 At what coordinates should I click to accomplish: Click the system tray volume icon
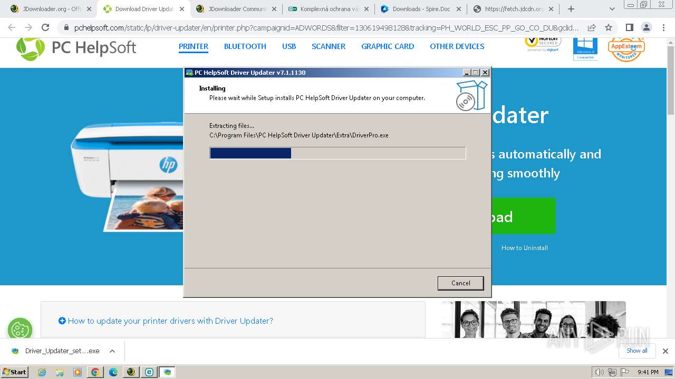pos(600,372)
